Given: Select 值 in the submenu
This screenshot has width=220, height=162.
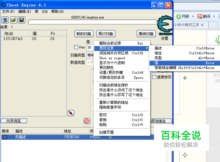Looking at the screenshot, I should (185, 63).
